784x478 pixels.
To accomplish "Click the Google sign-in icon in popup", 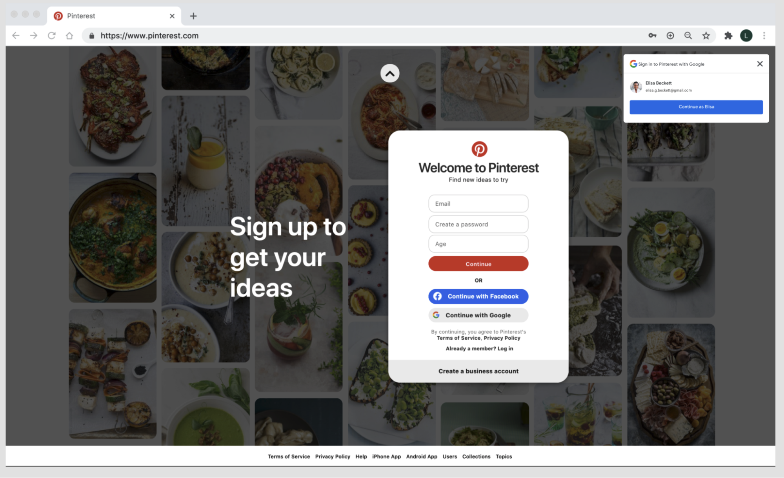I will click(x=633, y=63).
